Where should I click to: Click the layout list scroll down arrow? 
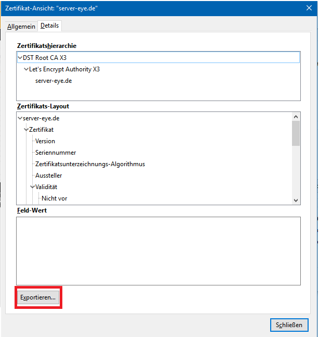(296, 201)
